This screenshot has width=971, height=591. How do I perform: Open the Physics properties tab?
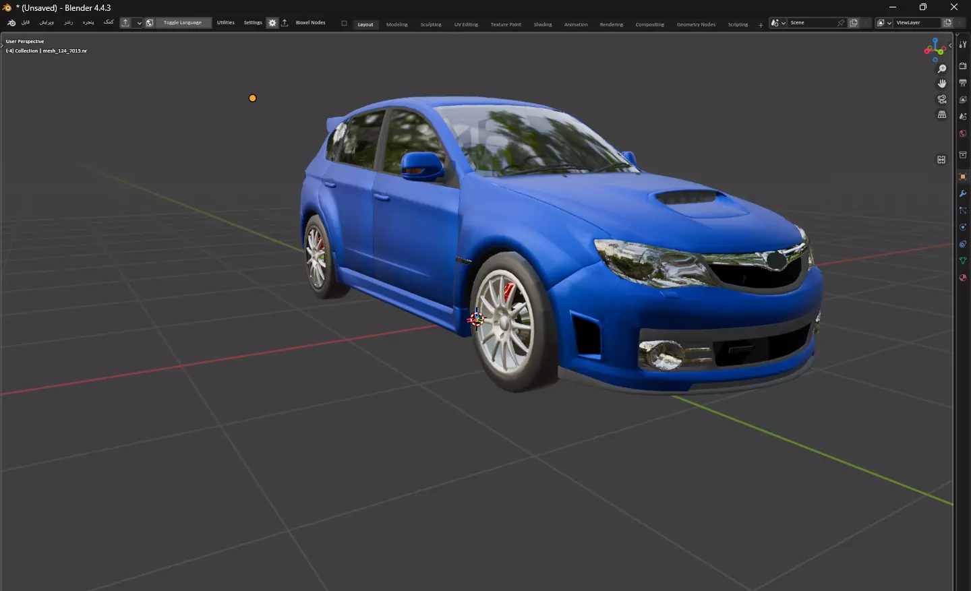point(963,227)
